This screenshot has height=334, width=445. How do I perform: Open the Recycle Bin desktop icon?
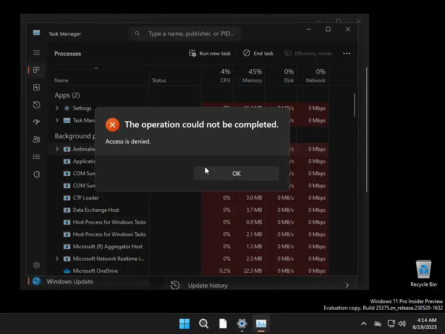[x=423, y=273]
